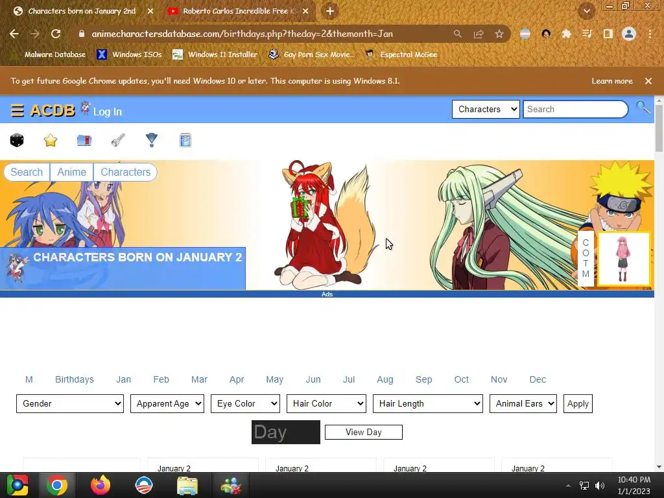This screenshot has width=664, height=498.
Task: Click the share page icon in address bar
Action: 479,34
